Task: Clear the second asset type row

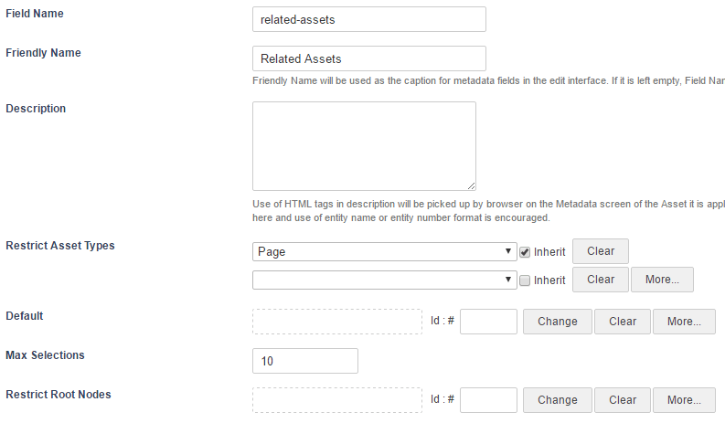Action: click(600, 280)
